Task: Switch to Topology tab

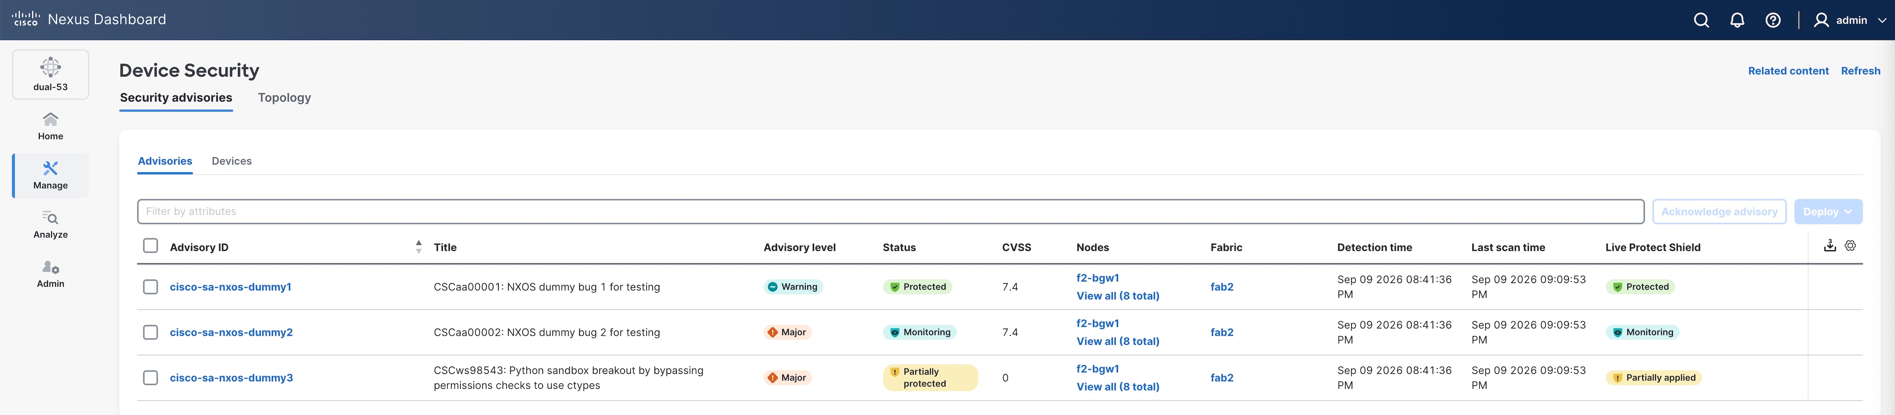Action: [285, 98]
